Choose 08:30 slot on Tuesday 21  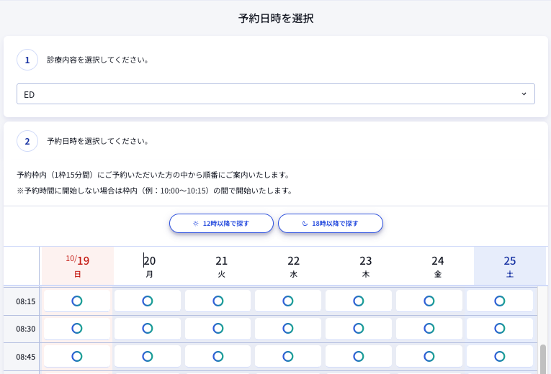coord(218,328)
